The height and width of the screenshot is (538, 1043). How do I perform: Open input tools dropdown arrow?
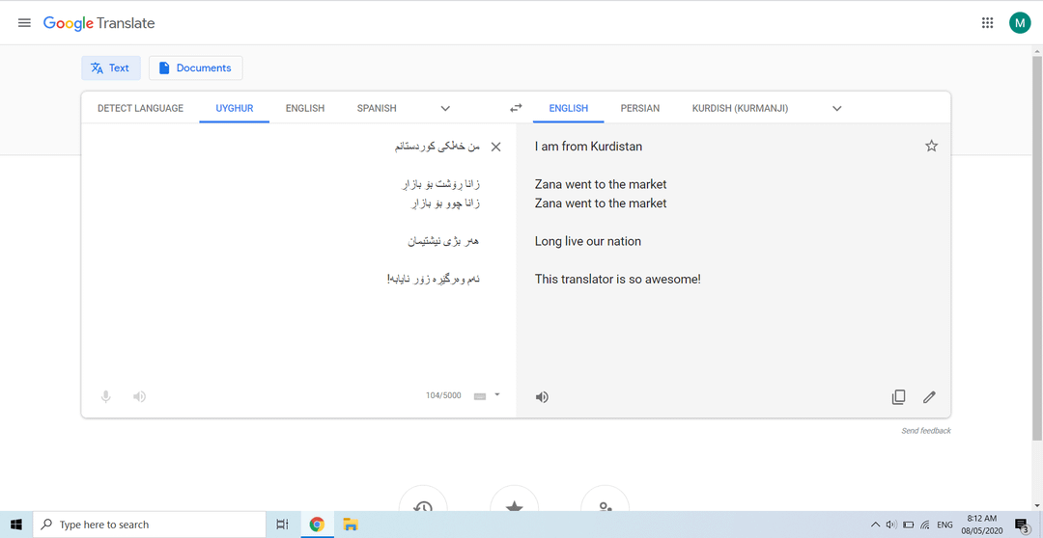[497, 395]
